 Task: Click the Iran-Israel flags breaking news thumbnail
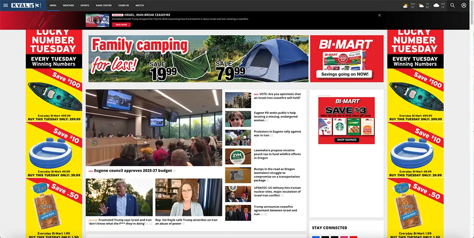97,20
